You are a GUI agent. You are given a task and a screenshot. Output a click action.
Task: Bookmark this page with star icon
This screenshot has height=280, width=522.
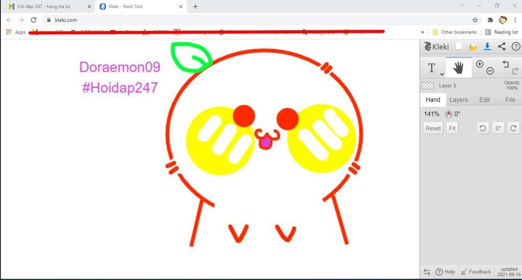475,20
